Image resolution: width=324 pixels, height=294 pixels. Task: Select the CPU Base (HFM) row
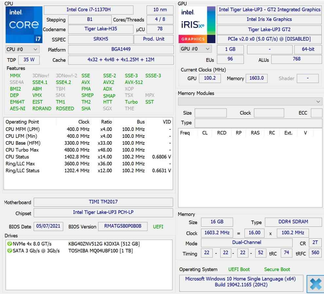pyautogui.click(x=88, y=143)
